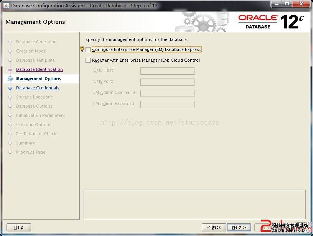Open Help for this wizard
The width and height of the screenshot is (313, 236).
tap(18, 227)
